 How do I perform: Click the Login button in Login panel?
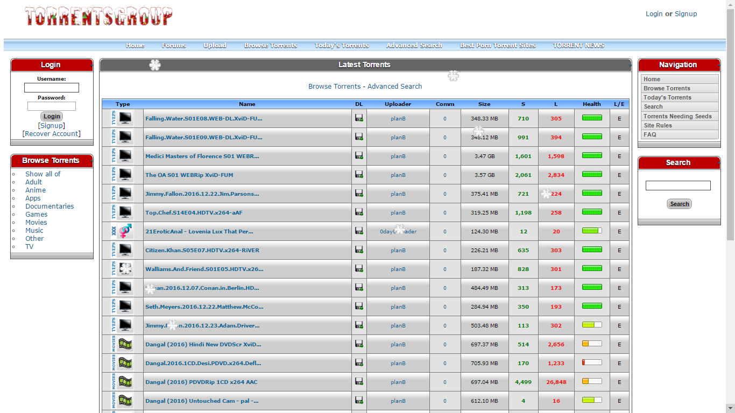(x=52, y=116)
